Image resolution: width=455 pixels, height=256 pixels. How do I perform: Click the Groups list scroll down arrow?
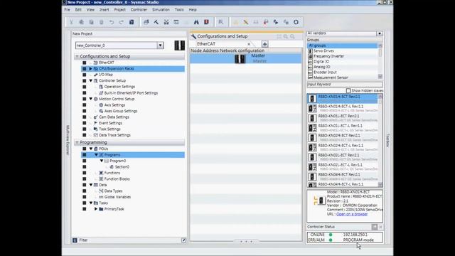[x=380, y=76]
